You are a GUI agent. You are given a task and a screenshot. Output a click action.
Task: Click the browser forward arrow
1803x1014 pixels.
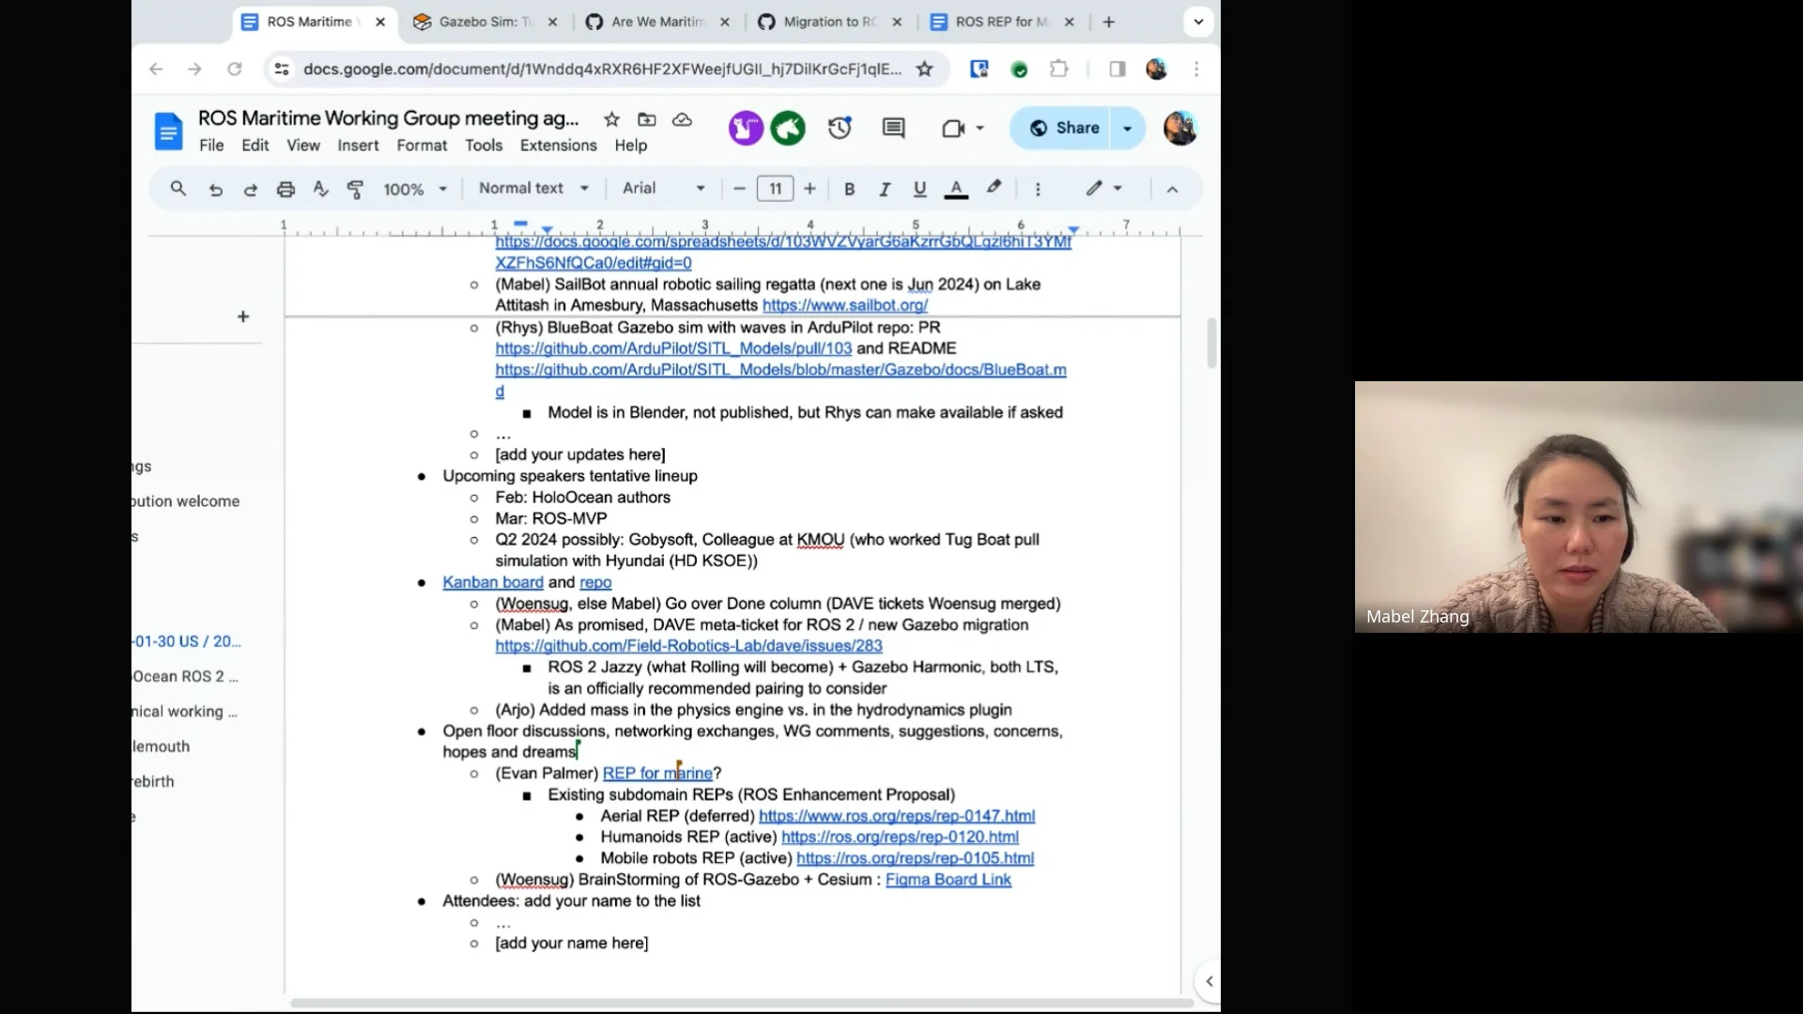(194, 69)
